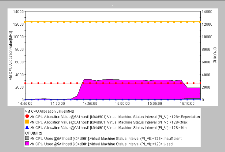Select the Max allocation legend text

tap(108, 122)
